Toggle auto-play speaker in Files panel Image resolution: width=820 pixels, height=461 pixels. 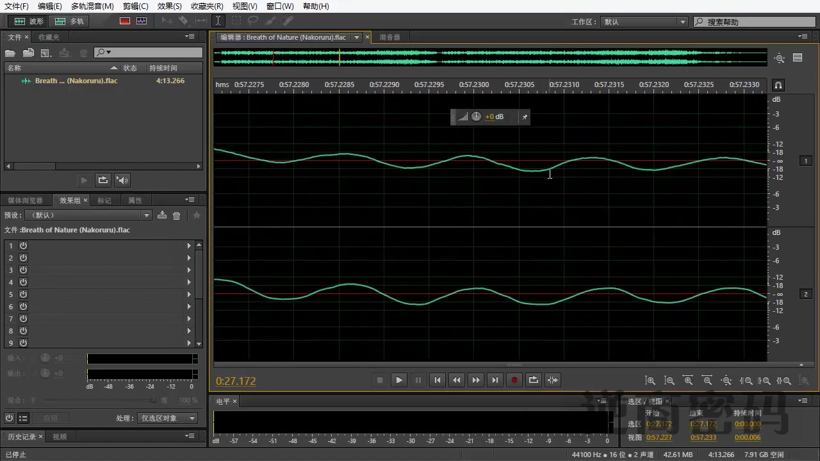pyautogui.click(x=122, y=181)
